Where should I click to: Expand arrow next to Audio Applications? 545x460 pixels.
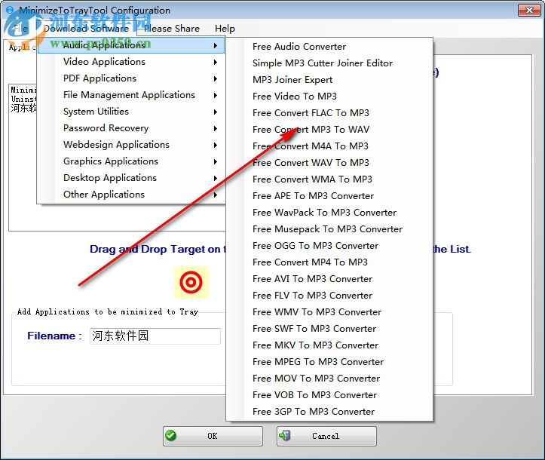pos(216,45)
